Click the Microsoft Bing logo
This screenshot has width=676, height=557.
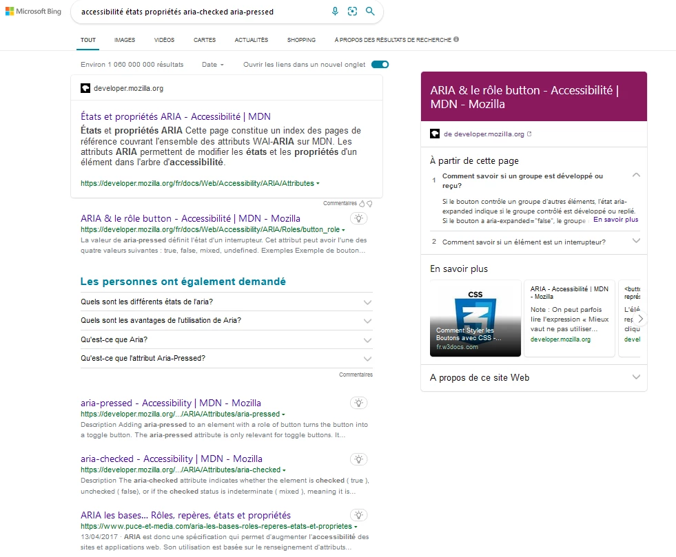(33, 11)
